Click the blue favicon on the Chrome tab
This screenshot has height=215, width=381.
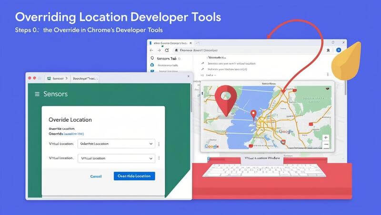pos(150,43)
